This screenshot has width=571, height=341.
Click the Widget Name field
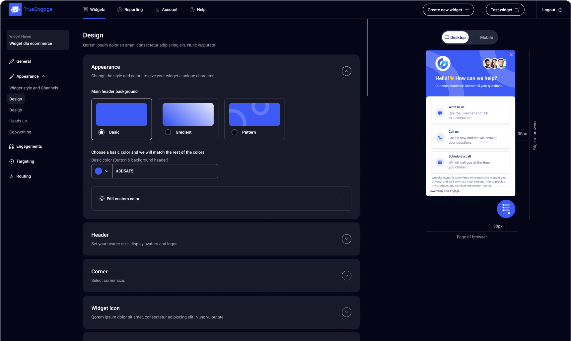coord(38,40)
